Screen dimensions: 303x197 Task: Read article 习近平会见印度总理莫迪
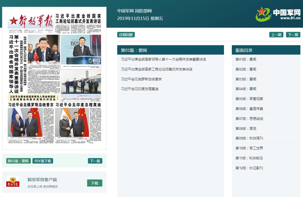[139, 89]
